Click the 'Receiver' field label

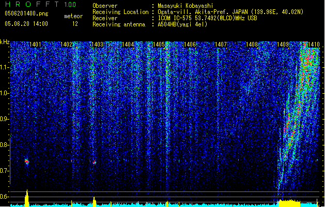105,18
